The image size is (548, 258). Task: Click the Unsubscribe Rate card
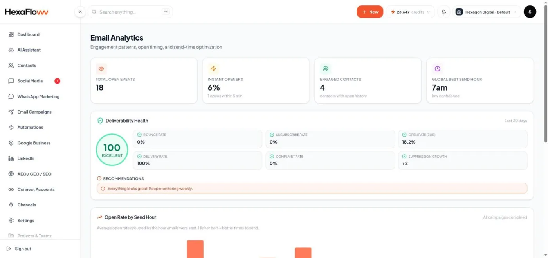pyautogui.click(x=330, y=139)
